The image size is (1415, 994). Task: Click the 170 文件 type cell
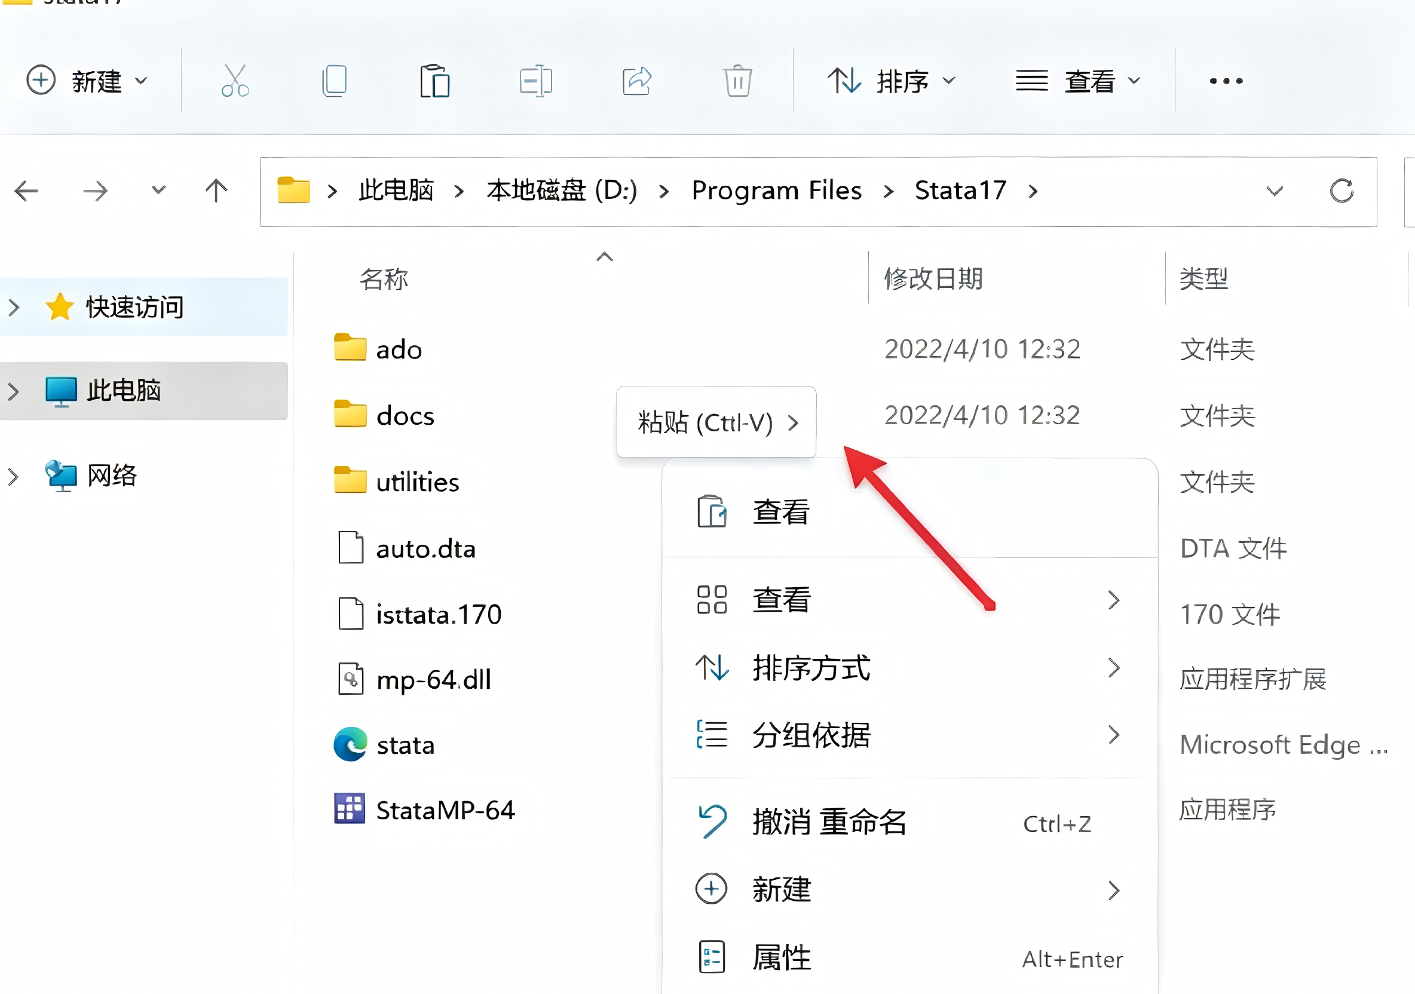[1230, 615]
